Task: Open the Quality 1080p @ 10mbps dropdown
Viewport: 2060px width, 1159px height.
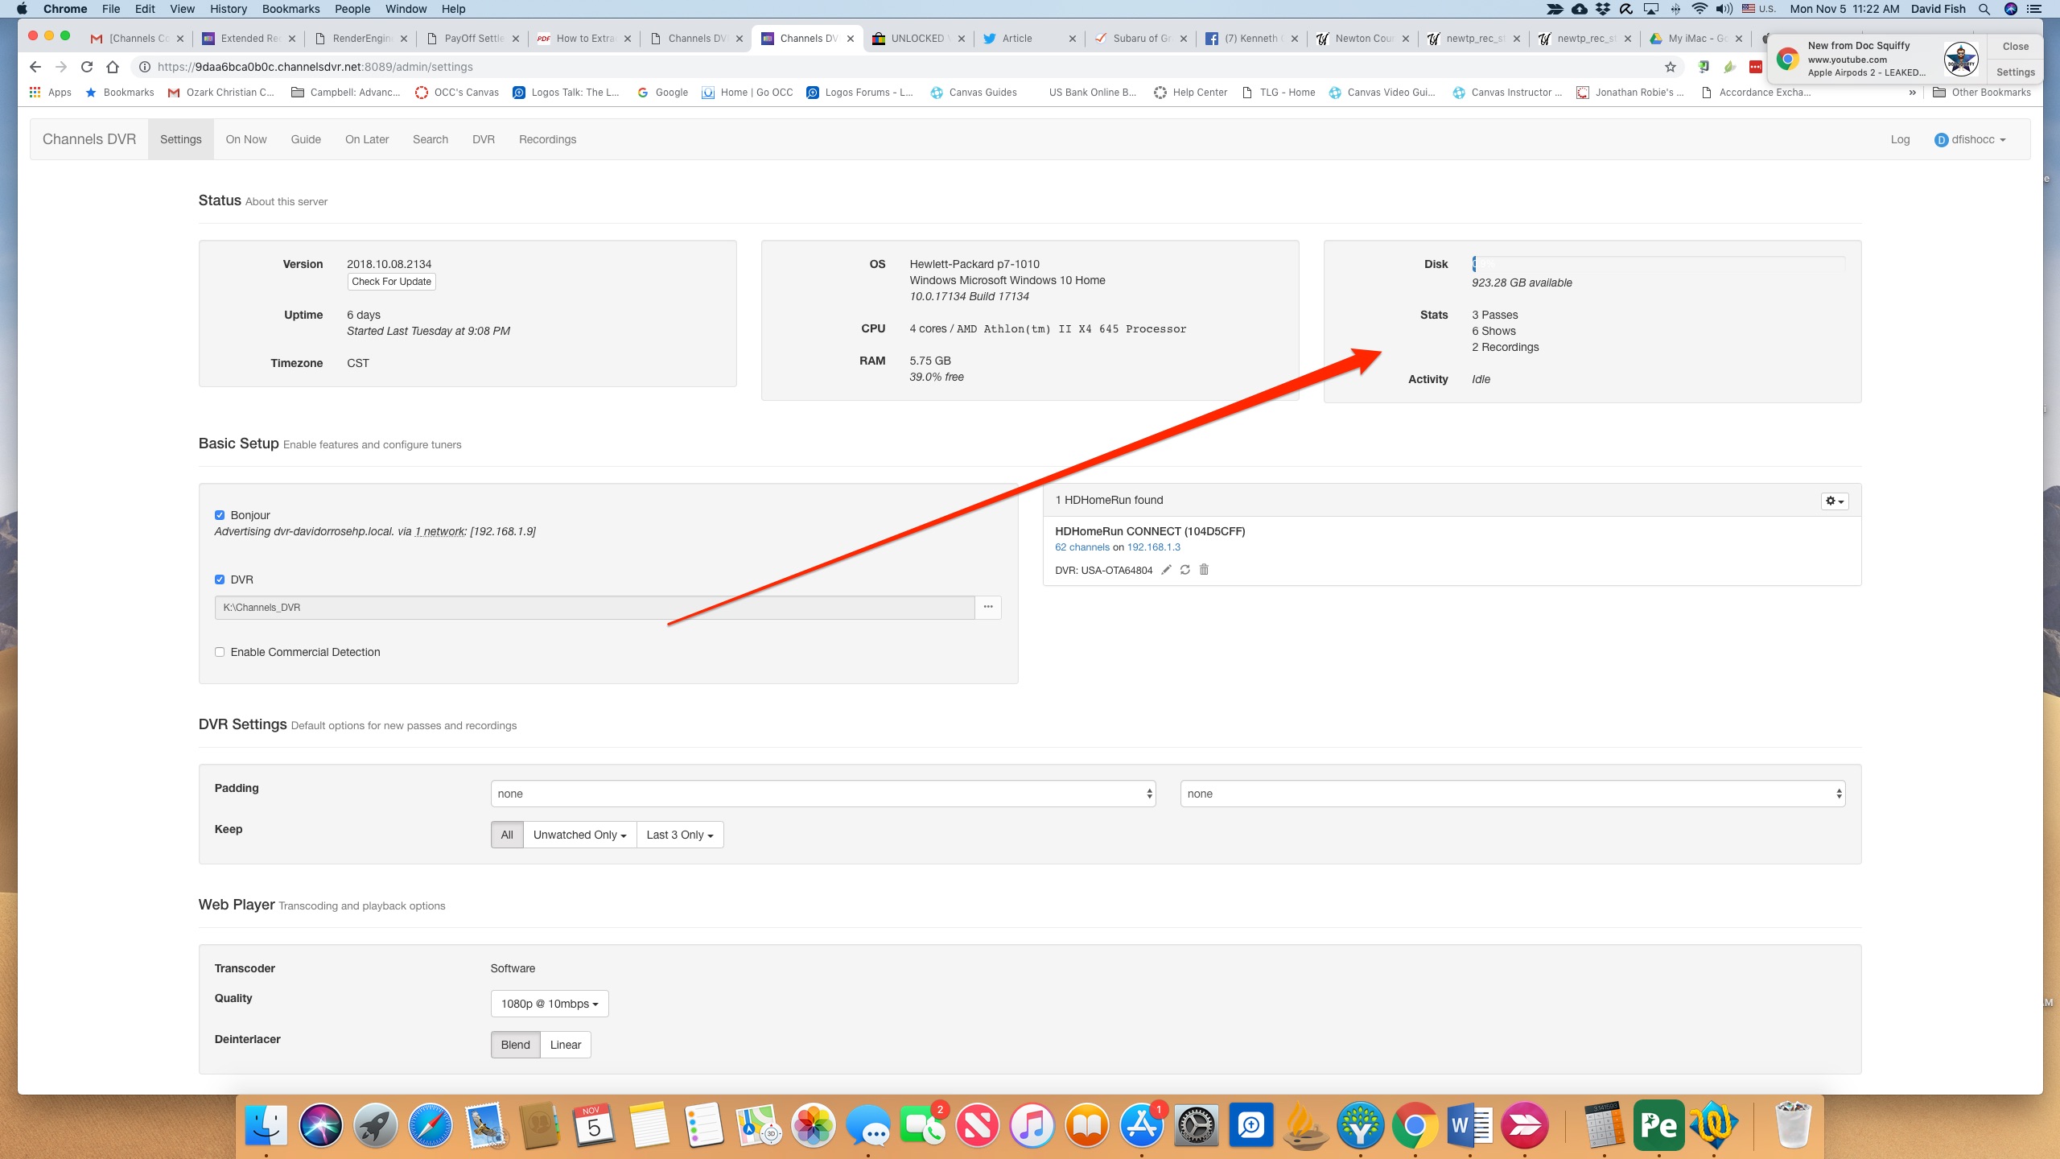Action: pyautogui.click(x=550, y=1004)
